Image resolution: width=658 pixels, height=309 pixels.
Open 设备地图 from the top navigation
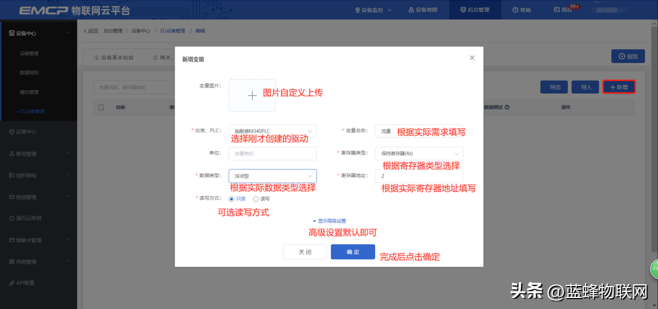coord(411,10)
